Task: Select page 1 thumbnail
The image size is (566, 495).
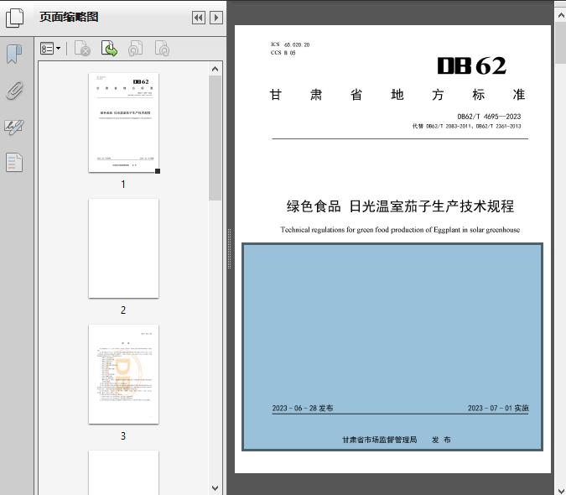Action: 123,122
